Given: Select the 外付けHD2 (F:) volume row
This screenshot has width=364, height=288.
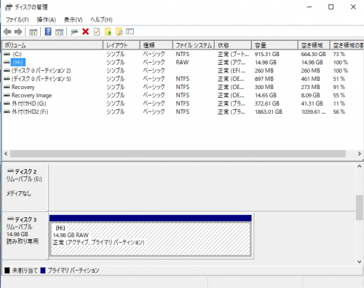Looking at the screenshot, I should (x=183, y=112).
